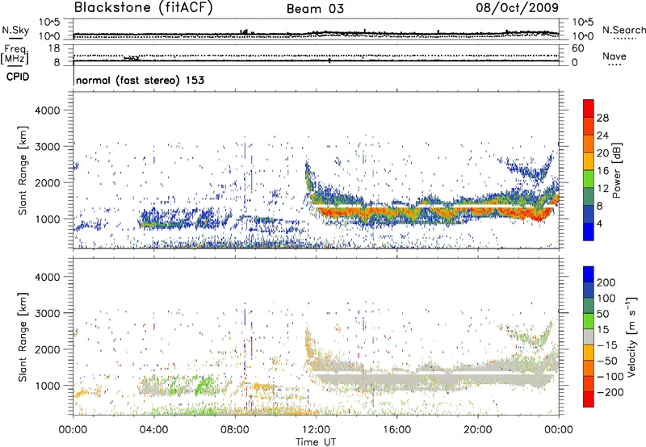
Task: Click the 'Power [dB]' colorbar title
Action: pos(617,170)
